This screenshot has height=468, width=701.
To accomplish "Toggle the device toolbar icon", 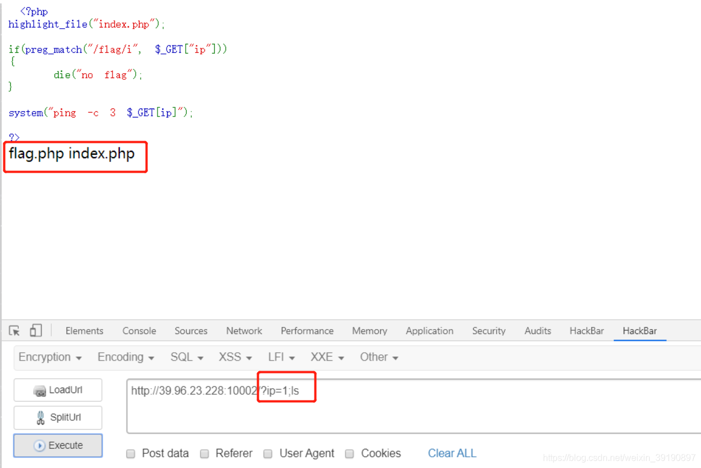I will tap(35, 331).
